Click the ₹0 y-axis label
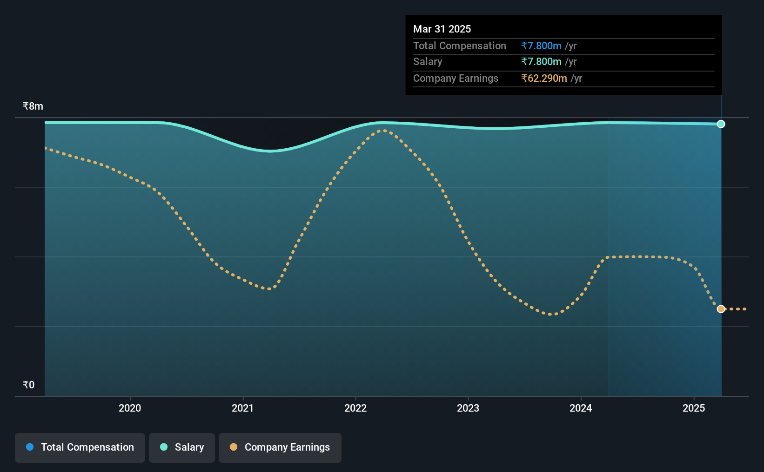 [28, 385]
